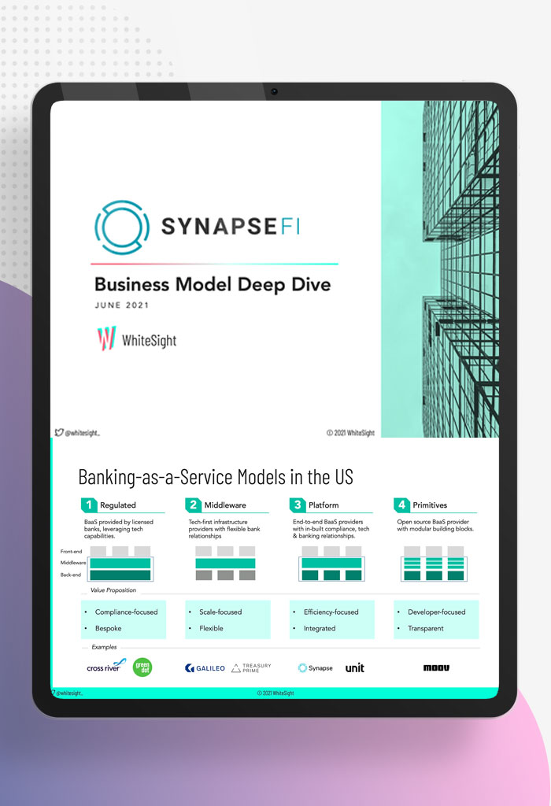Image resolution: width=551 pixels, height=806 pixels.
Task: Click the 'Business Model Deep Dive' title
Action: point(213,284)
